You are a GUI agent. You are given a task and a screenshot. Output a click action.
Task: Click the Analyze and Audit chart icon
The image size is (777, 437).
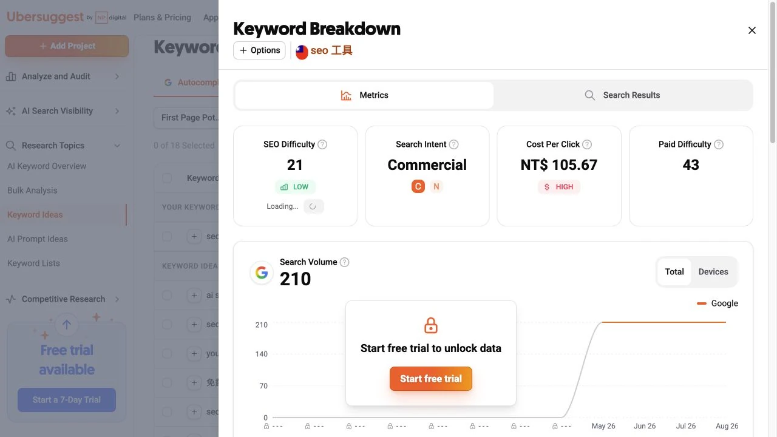(11, 76)
